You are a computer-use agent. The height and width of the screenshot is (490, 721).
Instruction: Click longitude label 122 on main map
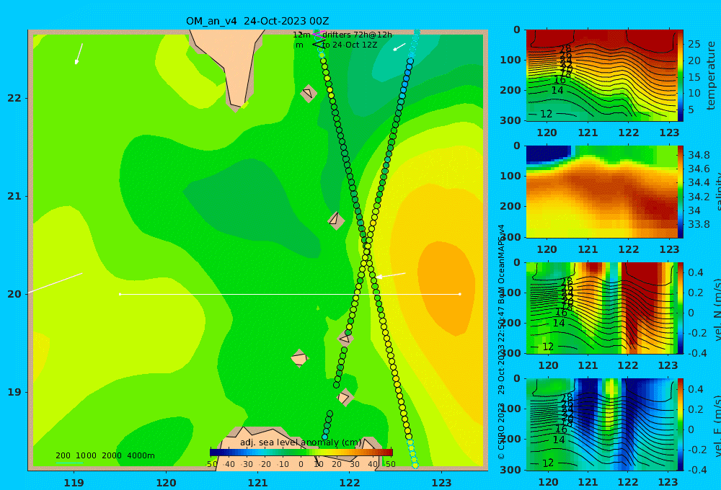coord(350,483)
